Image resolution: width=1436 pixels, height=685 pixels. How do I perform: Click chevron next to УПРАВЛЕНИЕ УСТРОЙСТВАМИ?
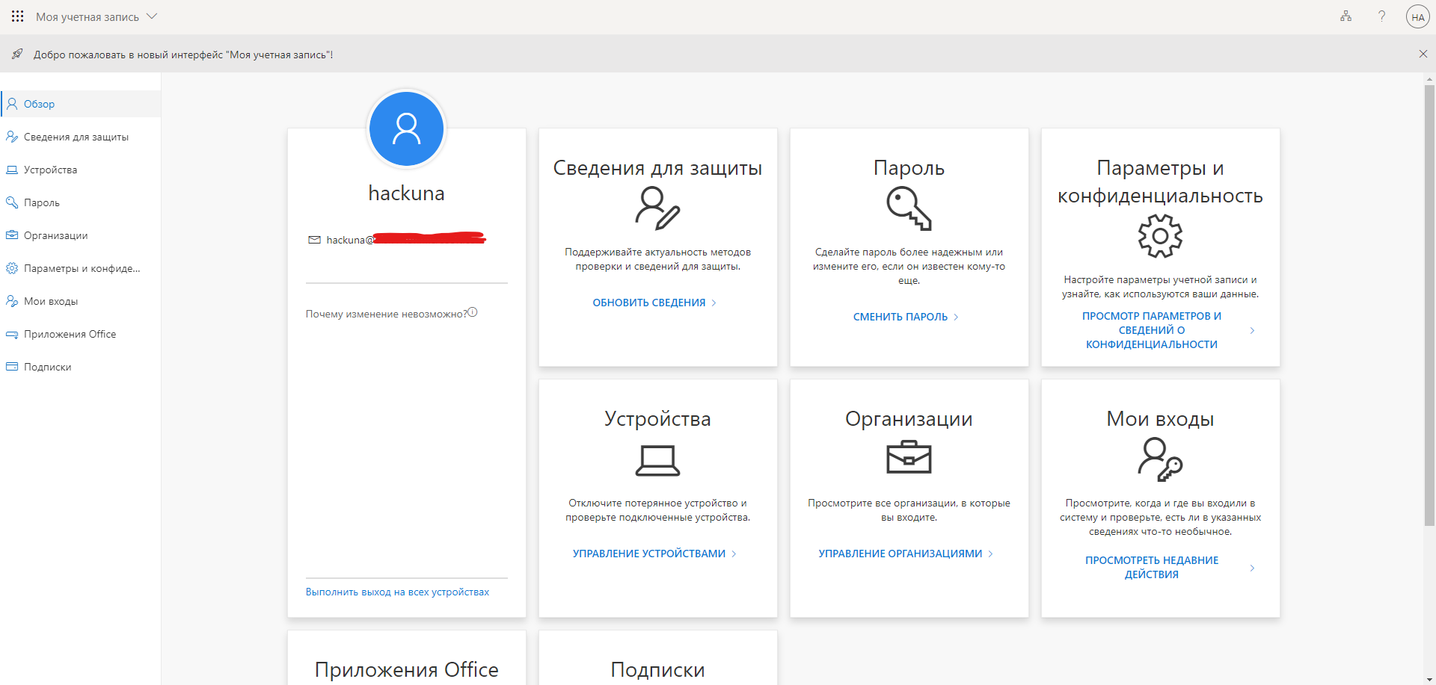click(734, 554)
